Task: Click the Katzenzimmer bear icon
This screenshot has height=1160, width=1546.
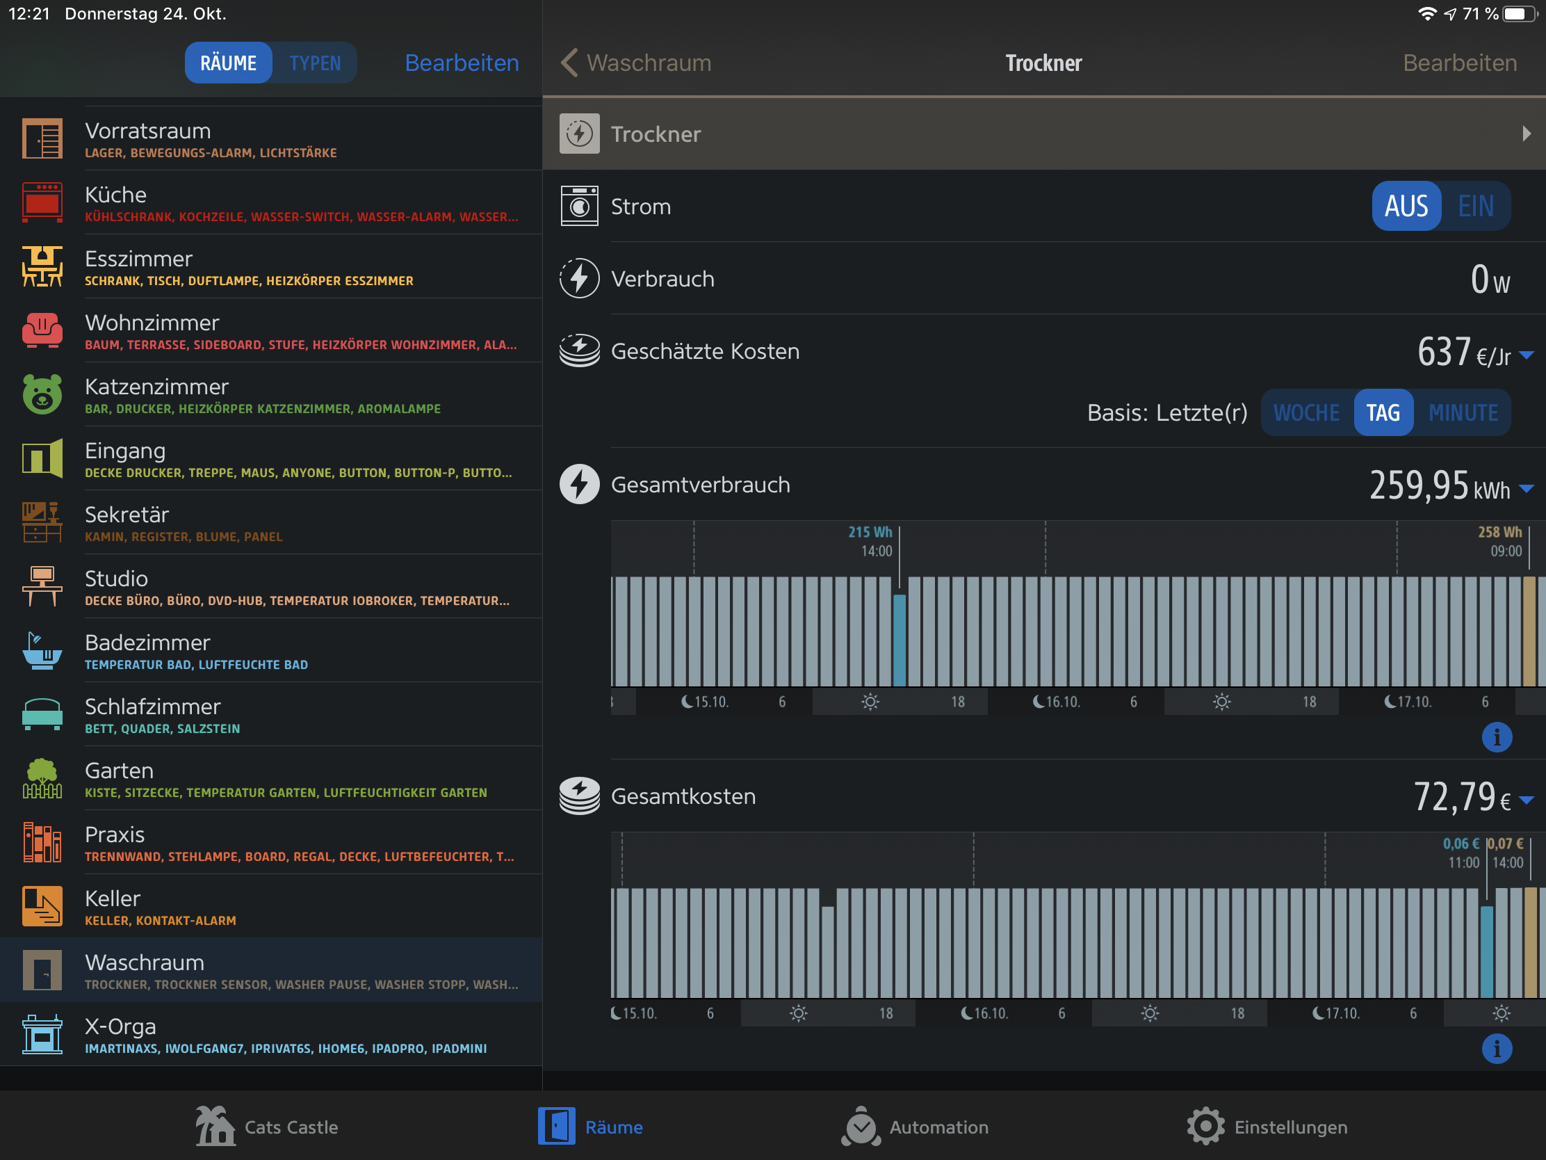Action: pos(42,394)
